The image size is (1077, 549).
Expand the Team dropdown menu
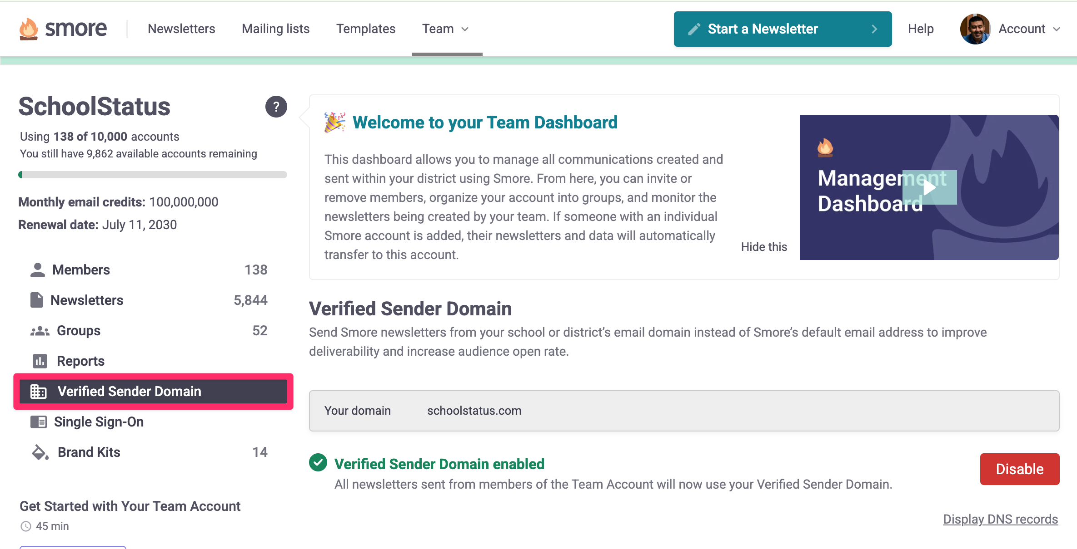point(446,29)
